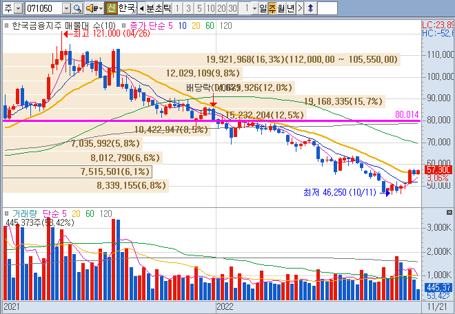
Task: Switch to 년 yearly chart
Action: (x=290, y=8)
